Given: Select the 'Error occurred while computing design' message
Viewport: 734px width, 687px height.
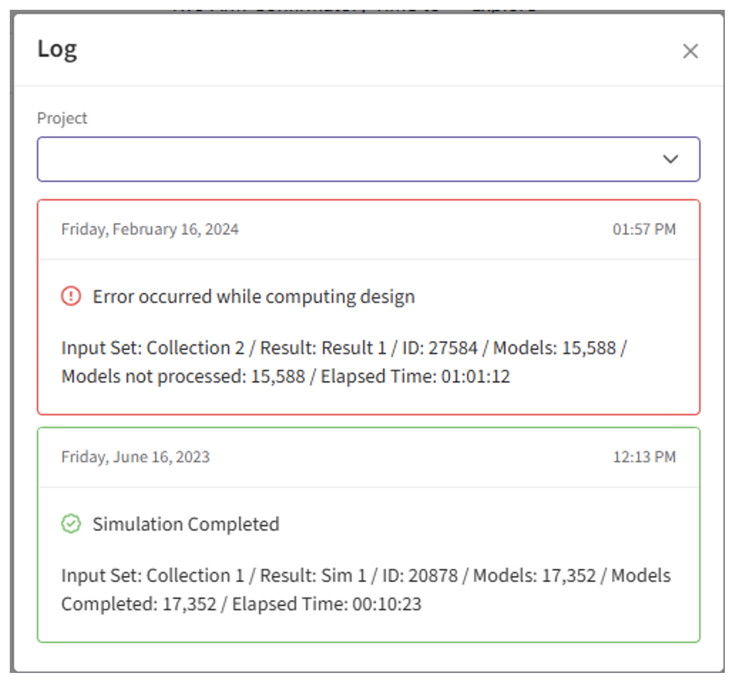Looking at the screenshot, I should (254, 297).
